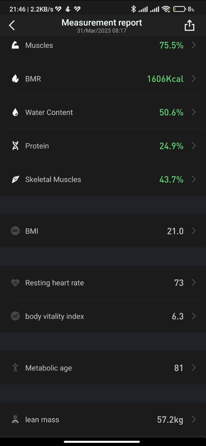Tap the back arrow icon

12,25
